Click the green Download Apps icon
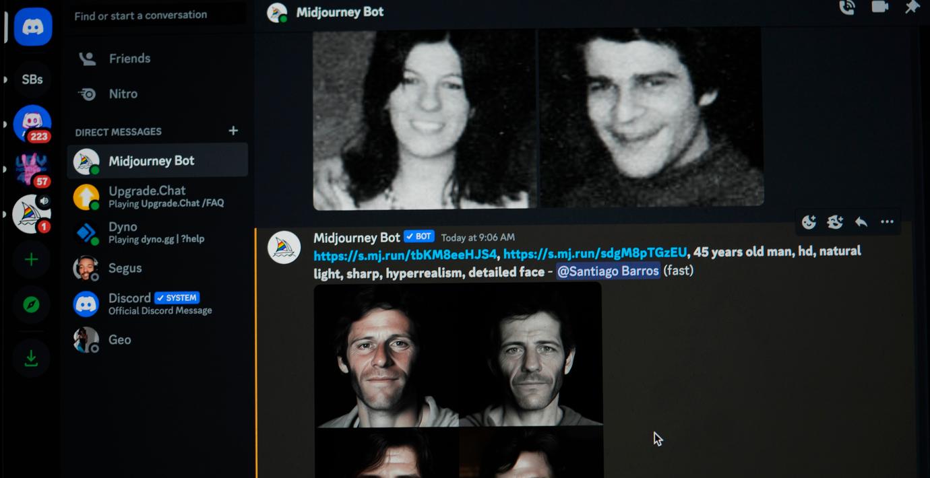 [x=31, y=359]
